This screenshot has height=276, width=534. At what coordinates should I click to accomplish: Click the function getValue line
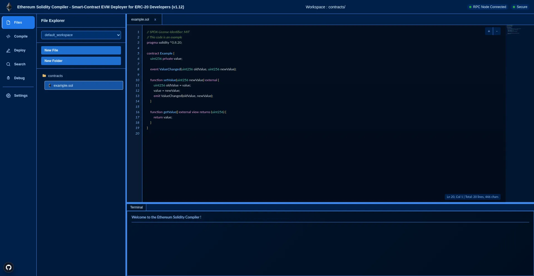pos(188,112)
